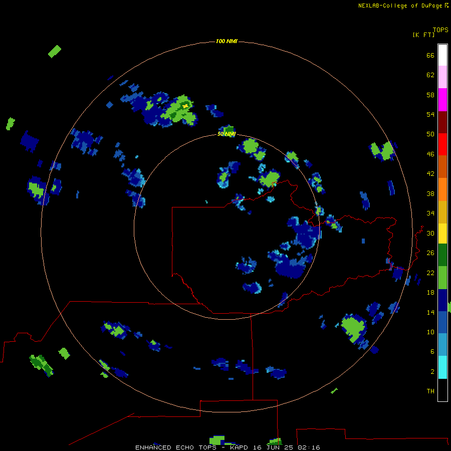
Task: Click the 30 value on the legend
Action: (x=430, y=233)
